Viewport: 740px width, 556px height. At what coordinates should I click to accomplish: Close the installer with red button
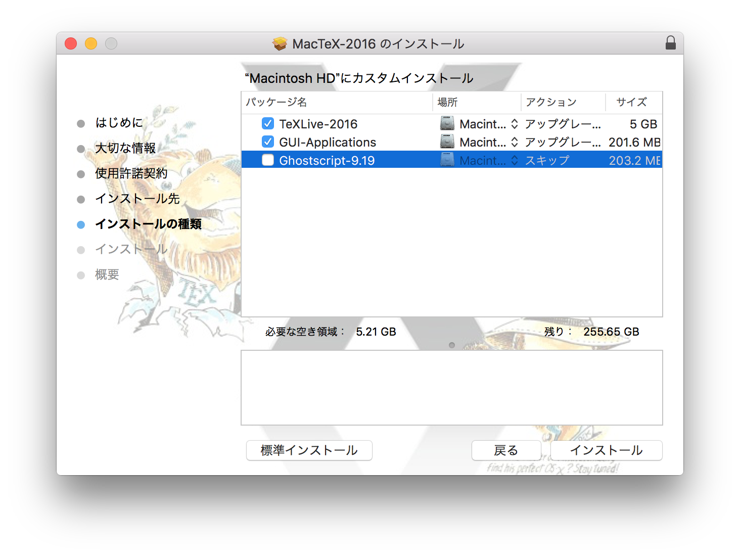coord(71,43)
